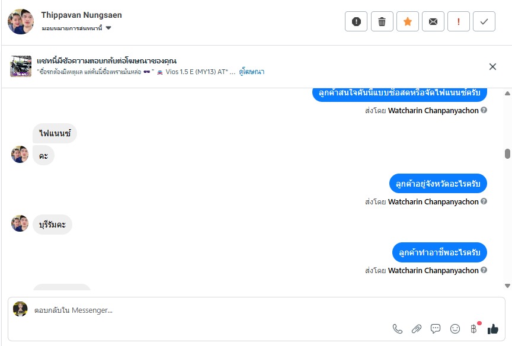Attach a file with the paperclip icon
Viewport: 512px width, 346px height.
[417, 329]
